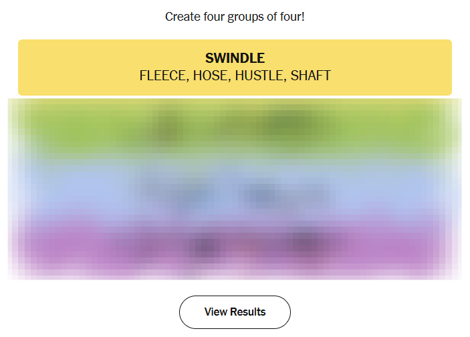Screen dimensions: 470x337
Task: Select the word list under SWINDLE
Action: 235,76
